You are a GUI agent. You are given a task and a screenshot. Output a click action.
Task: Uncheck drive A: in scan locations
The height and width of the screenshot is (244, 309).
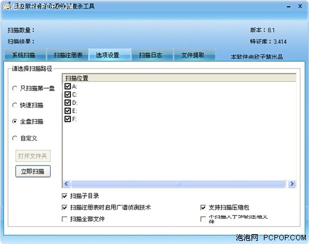click(67, 86)
